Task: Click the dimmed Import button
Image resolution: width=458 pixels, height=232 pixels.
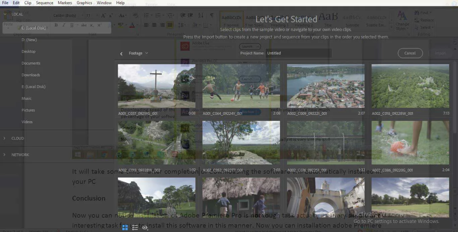Action: click(x=440, y=53)
